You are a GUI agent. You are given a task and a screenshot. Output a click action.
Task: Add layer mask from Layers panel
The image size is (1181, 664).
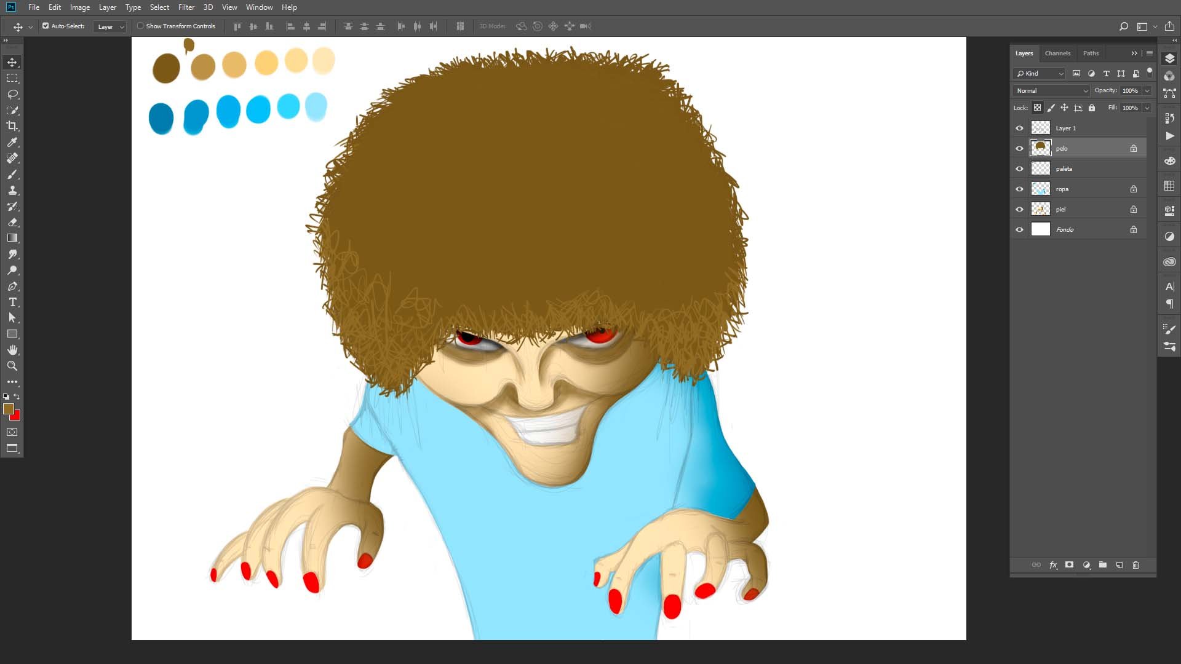coord(1070,565)
